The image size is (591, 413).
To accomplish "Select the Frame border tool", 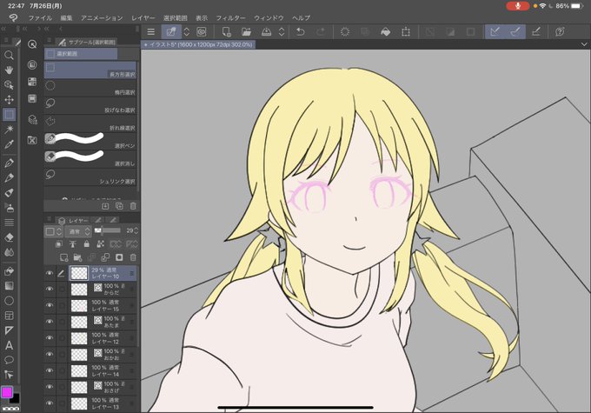I will (9, 316).
